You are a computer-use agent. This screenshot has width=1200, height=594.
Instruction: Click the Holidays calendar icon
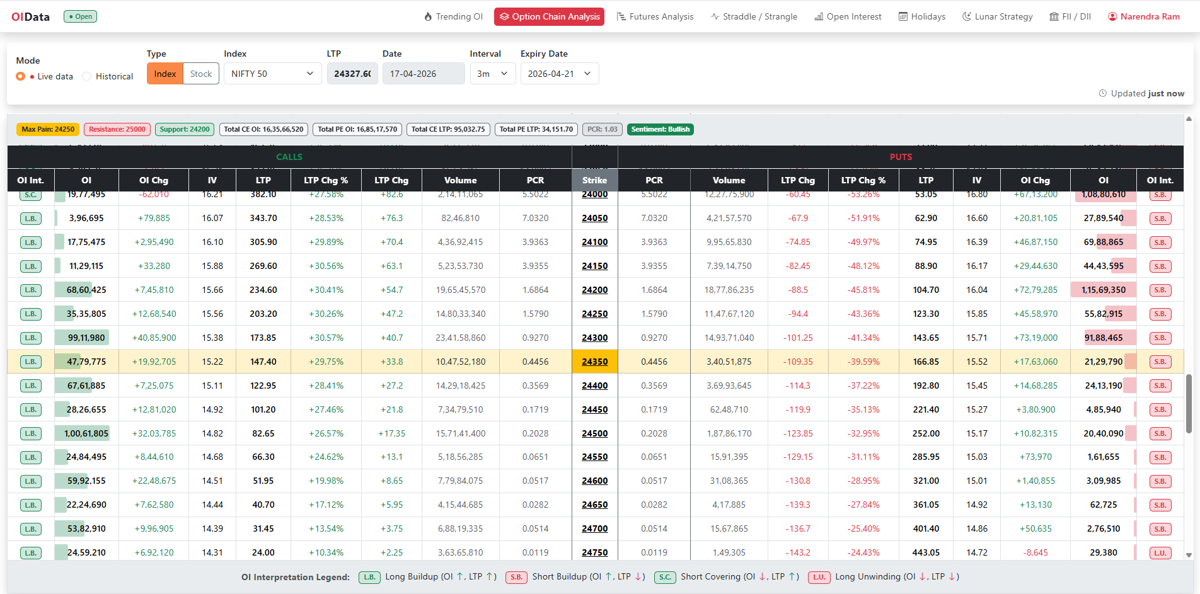coord(903,17)
